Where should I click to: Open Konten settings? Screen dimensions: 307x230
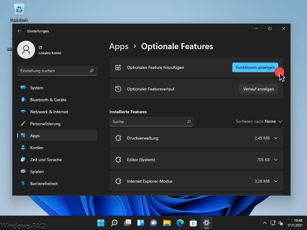coord(37,148)
